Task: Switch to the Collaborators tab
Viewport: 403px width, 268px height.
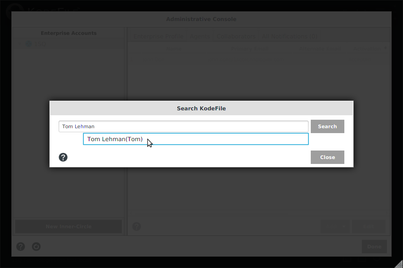Action: [236, 37]
